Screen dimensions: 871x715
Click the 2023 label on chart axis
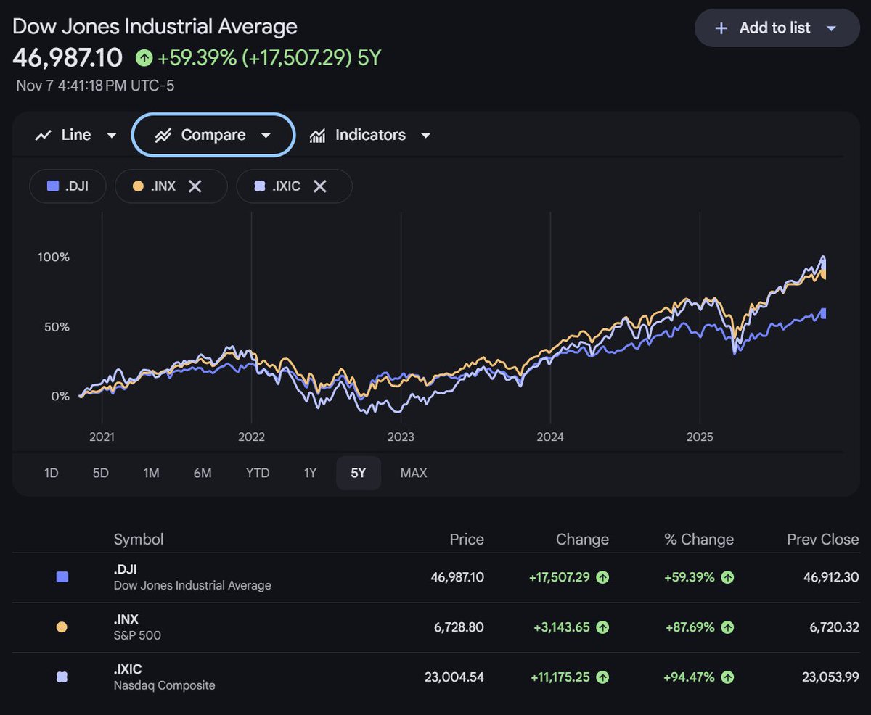tap(401, 437)
